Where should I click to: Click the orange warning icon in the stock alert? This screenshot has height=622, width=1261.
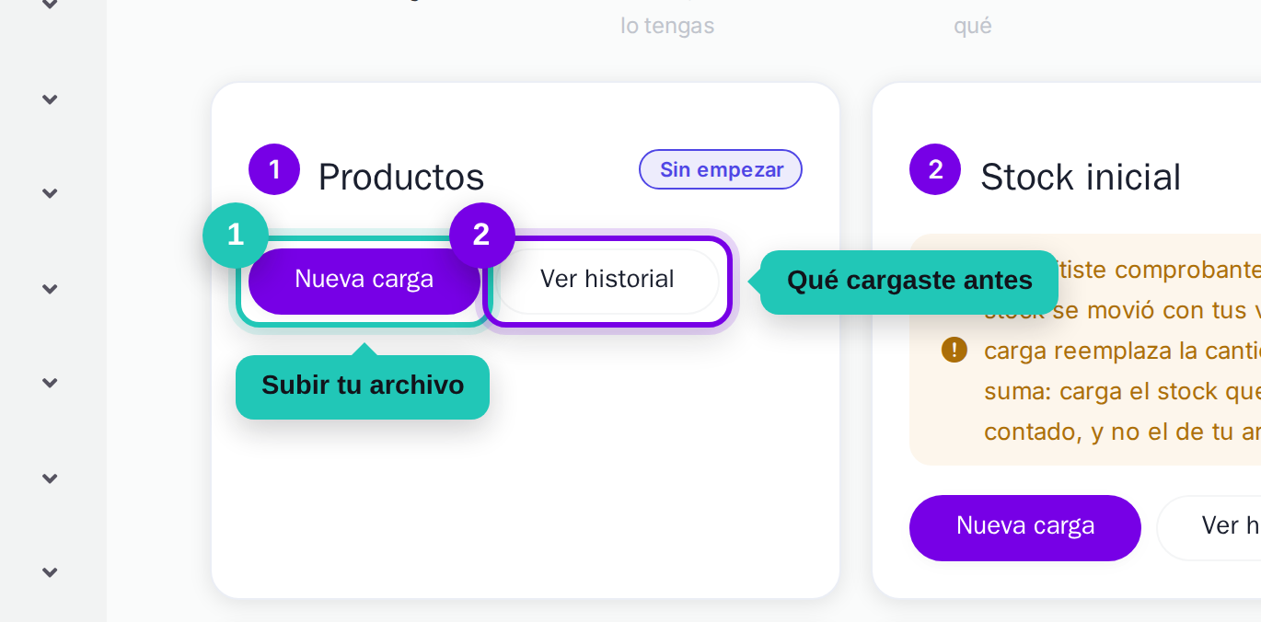pyautogui.click(x=954, y=350)
